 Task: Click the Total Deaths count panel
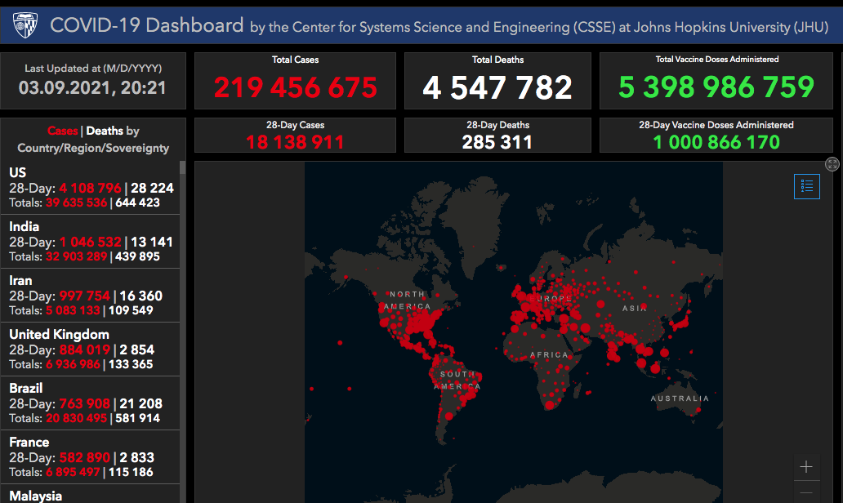point(497,87)
